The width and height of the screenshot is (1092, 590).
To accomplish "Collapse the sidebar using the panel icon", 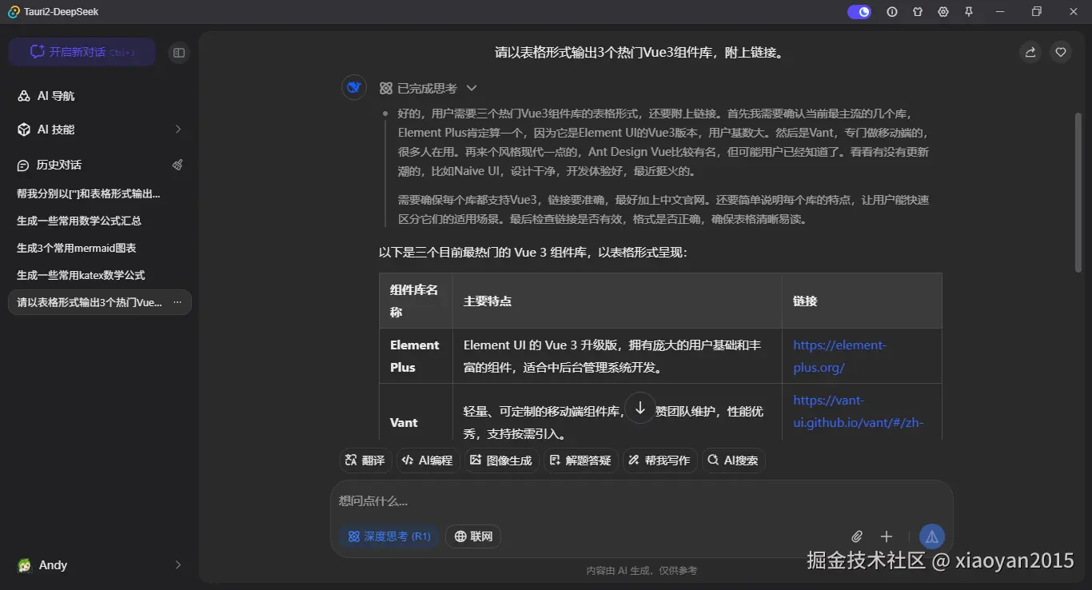I will pyautogui.click(x=179, y=52).
